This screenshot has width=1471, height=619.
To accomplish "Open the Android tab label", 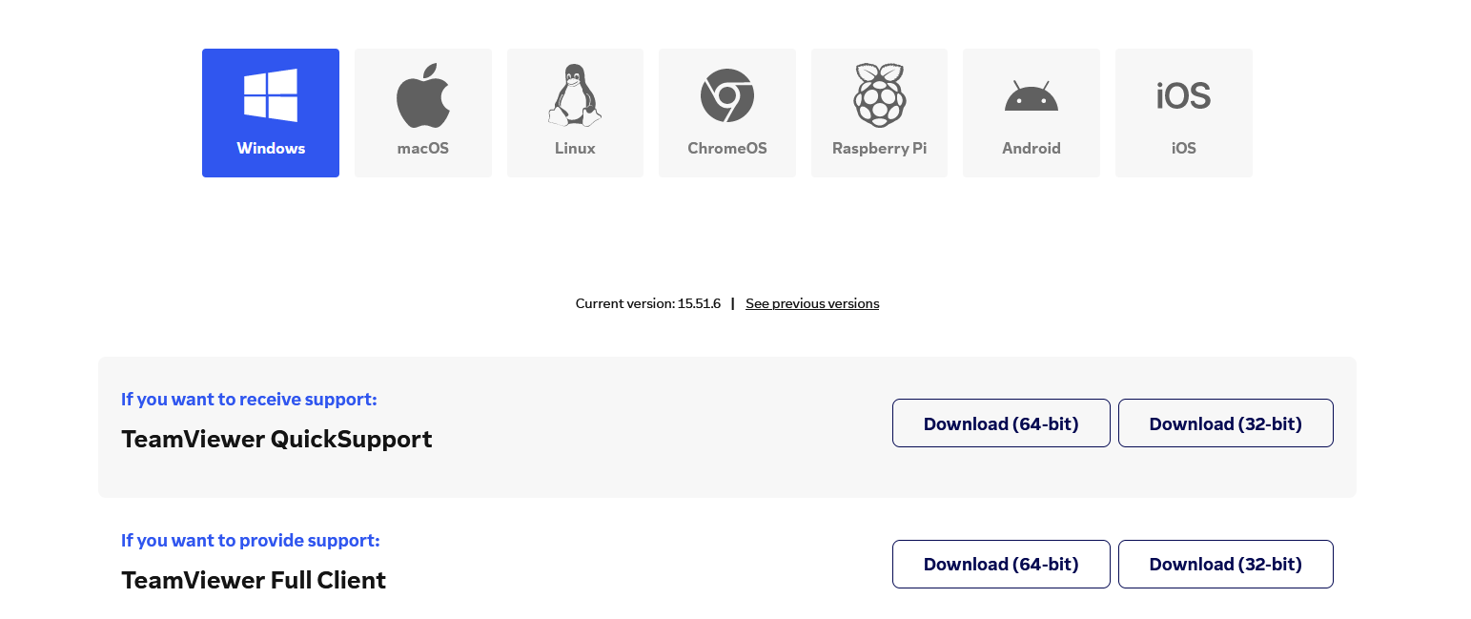I will coord(1032,149).
